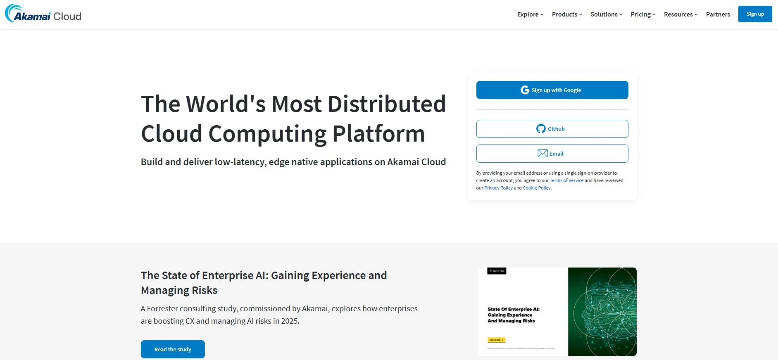Expand the Resources dropdown chevron

point(696,14)
